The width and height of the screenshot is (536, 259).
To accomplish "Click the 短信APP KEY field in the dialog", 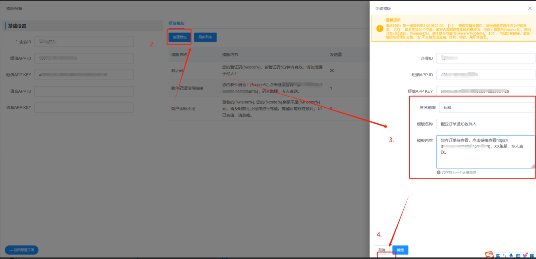I will tap(486, 91).
